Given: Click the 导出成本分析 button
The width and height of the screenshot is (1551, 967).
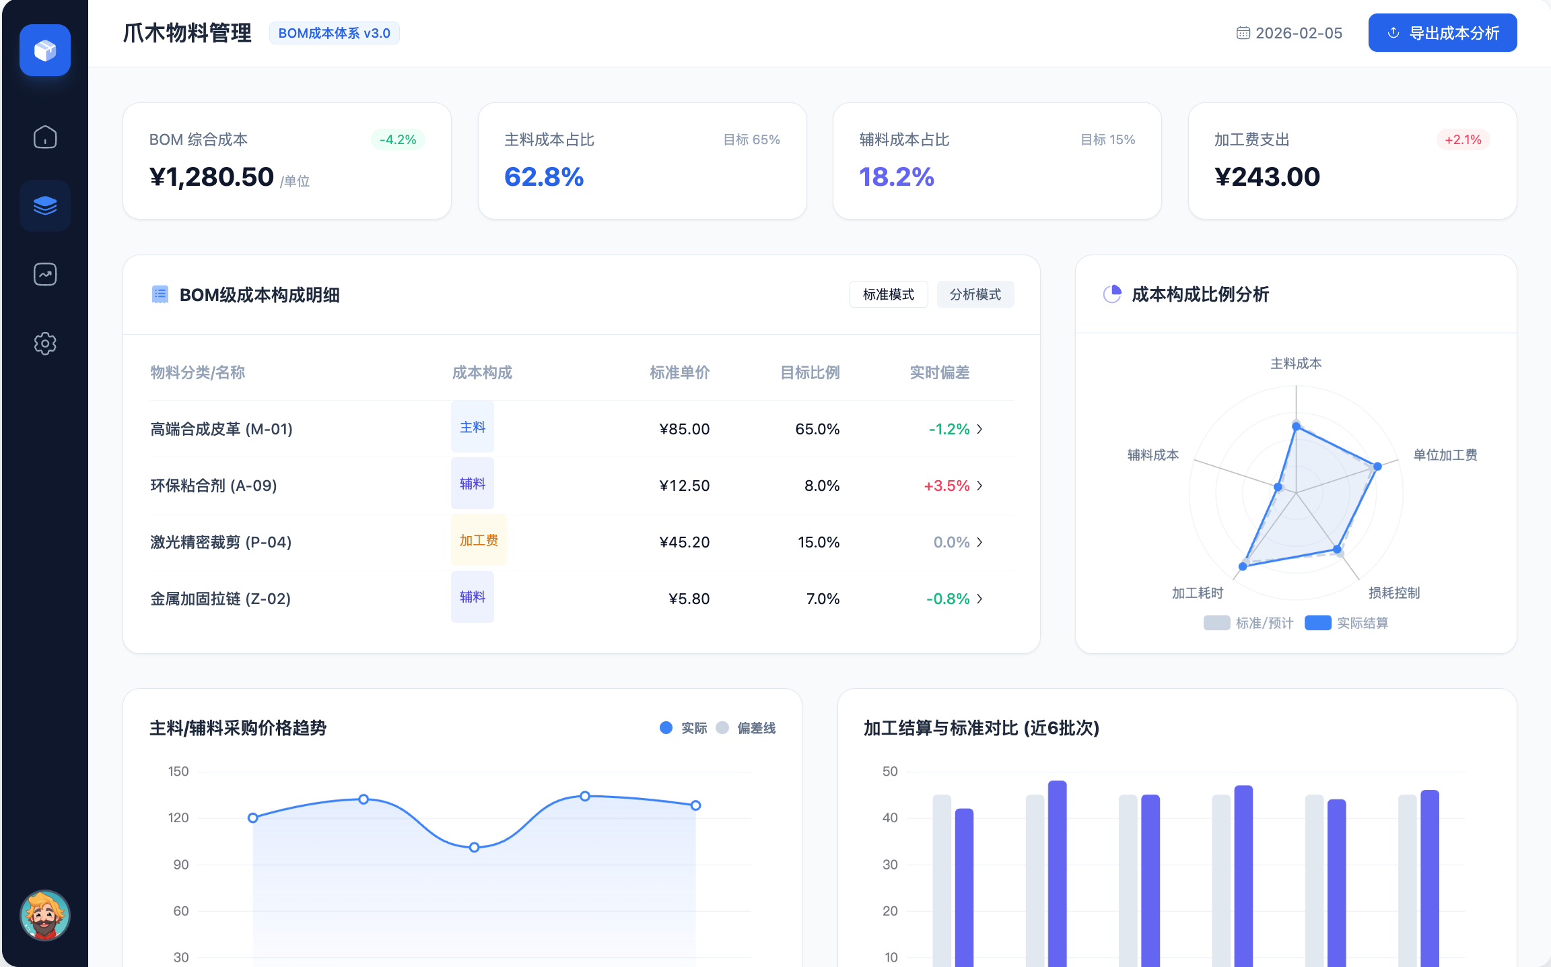Looking at the screenshot, I should click(x=1442, y=33).
